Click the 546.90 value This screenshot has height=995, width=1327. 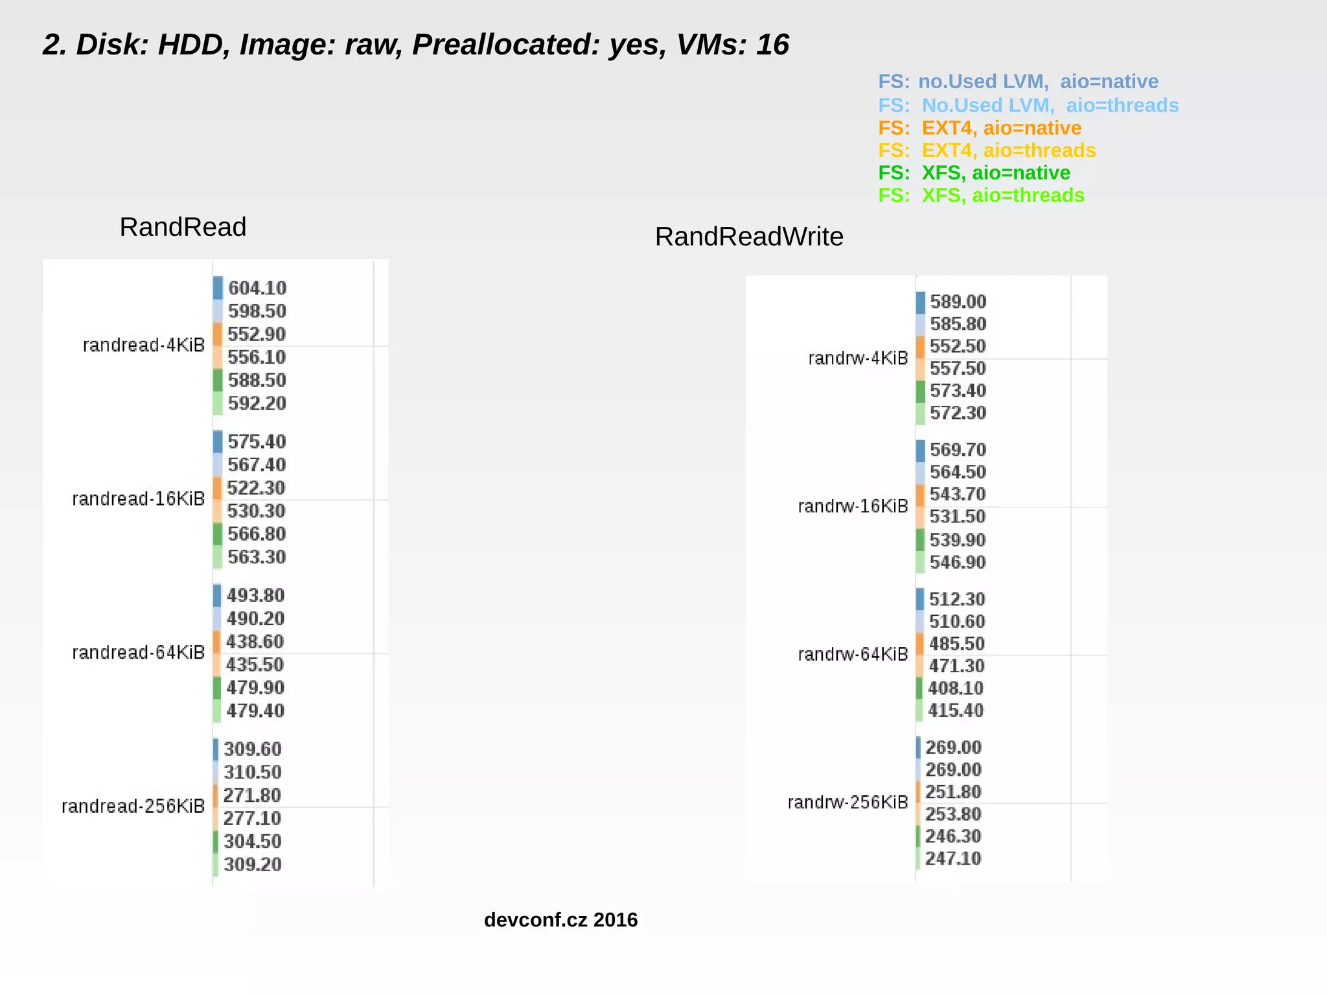958,562
